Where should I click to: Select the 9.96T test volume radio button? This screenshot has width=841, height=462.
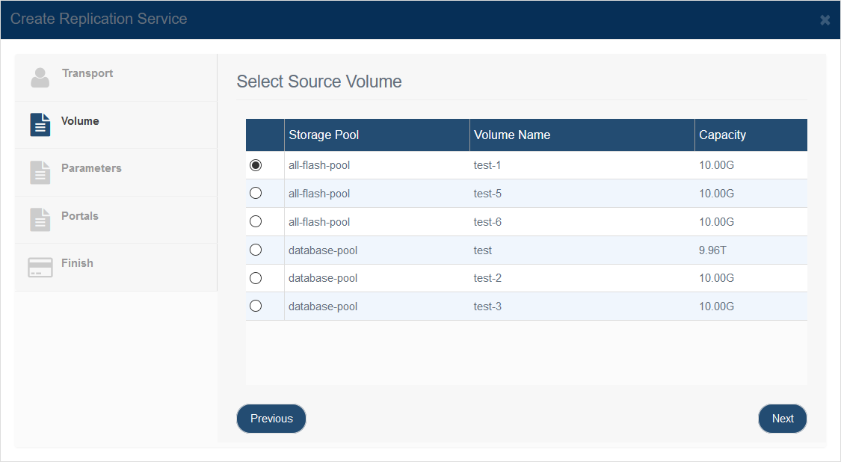[x=256, y=250]
